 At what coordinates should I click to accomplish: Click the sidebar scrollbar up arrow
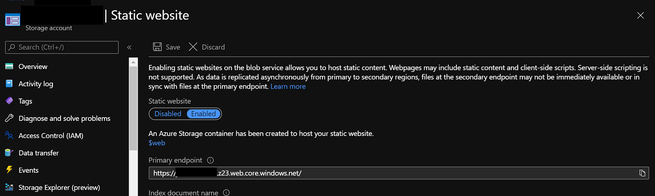[x=133, y=62]
